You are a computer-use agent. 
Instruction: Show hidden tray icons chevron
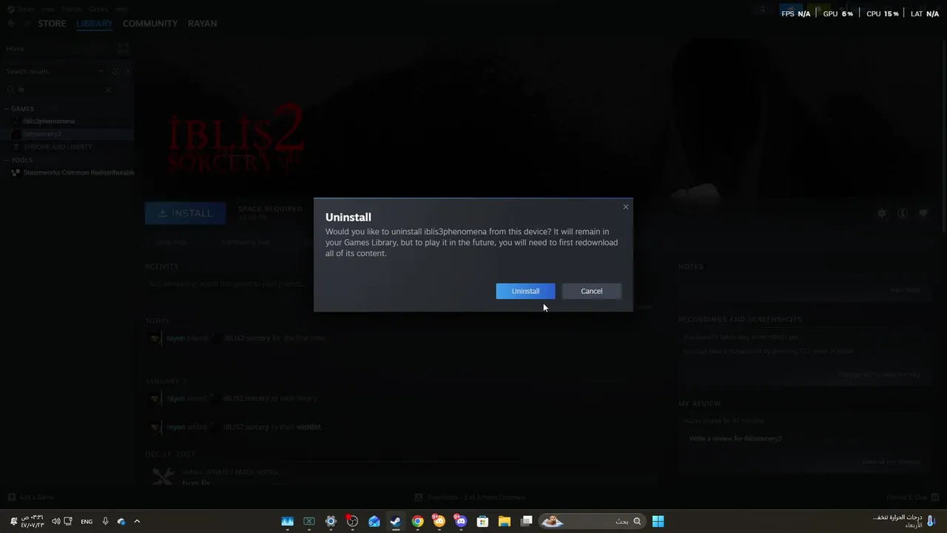pyautogui.click(x=137, y=521)
